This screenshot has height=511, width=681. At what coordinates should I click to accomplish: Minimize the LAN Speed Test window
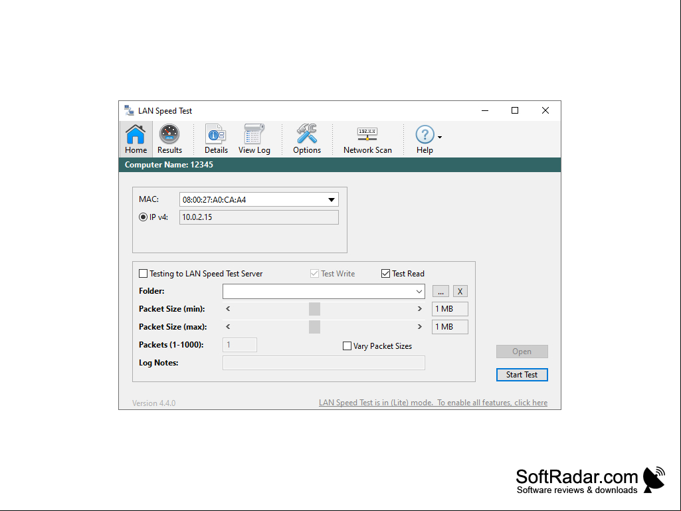click(x=485, y=111)
